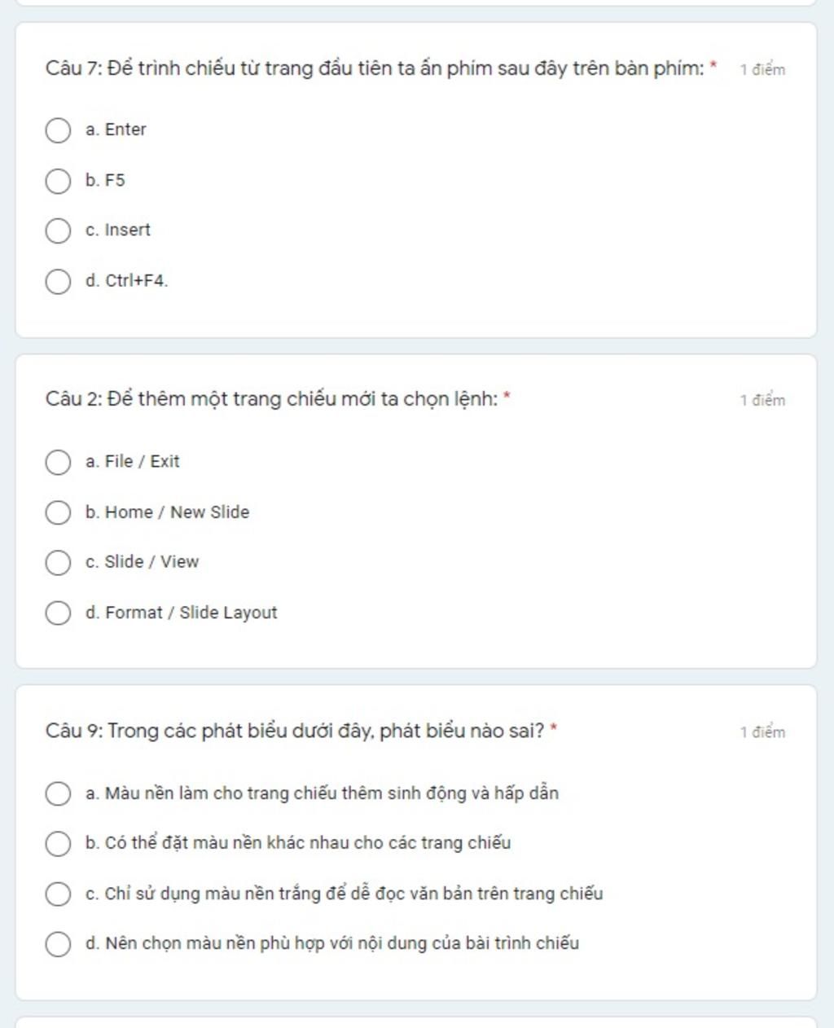834x1028 pixels.
Task: Select answer a. Màu nền làm cho trang chiếu
Action: [x=58, y=793]
